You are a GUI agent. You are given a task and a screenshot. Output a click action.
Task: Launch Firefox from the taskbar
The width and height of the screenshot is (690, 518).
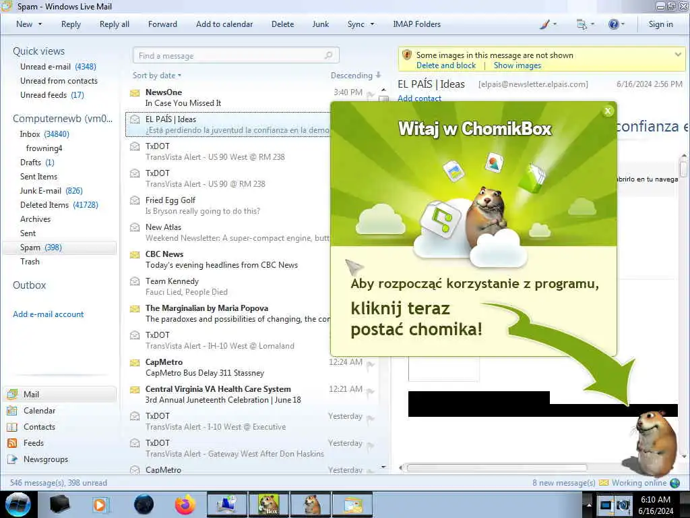coord(185,505)
